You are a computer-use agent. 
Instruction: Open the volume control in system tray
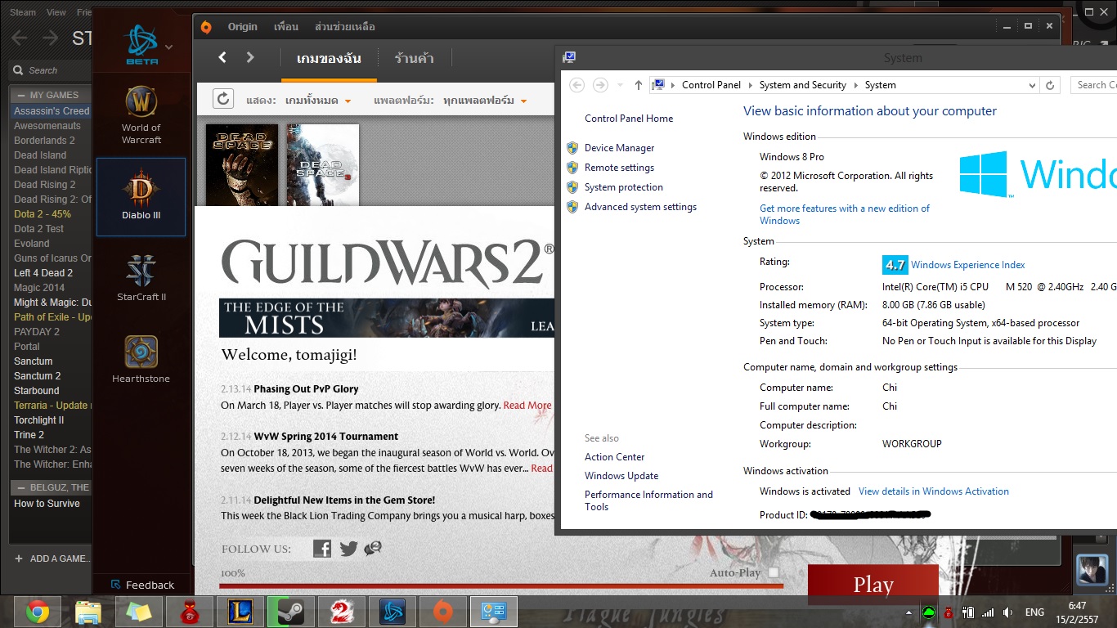point(1007,612)
